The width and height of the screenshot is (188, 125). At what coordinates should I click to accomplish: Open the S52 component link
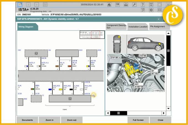[x=50, y=50]
